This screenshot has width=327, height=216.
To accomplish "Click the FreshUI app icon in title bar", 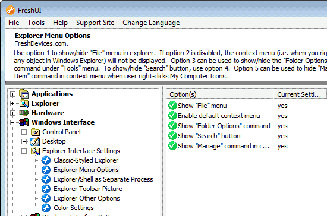I will click(x=10, y=10).
